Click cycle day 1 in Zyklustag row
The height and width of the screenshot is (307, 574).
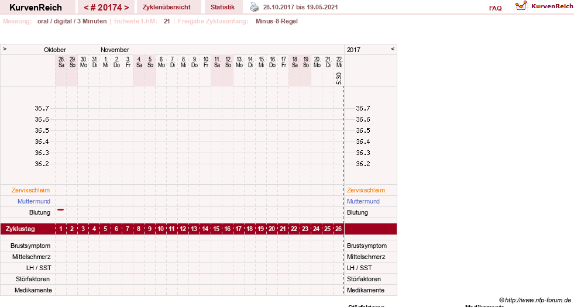(x=61, y=229)
